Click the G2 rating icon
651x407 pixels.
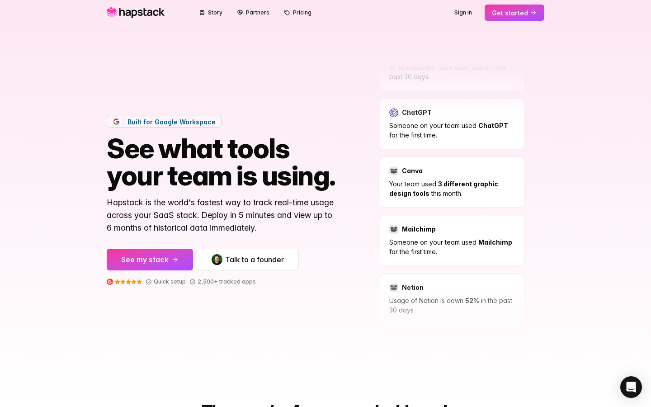(x=110, y=282)
